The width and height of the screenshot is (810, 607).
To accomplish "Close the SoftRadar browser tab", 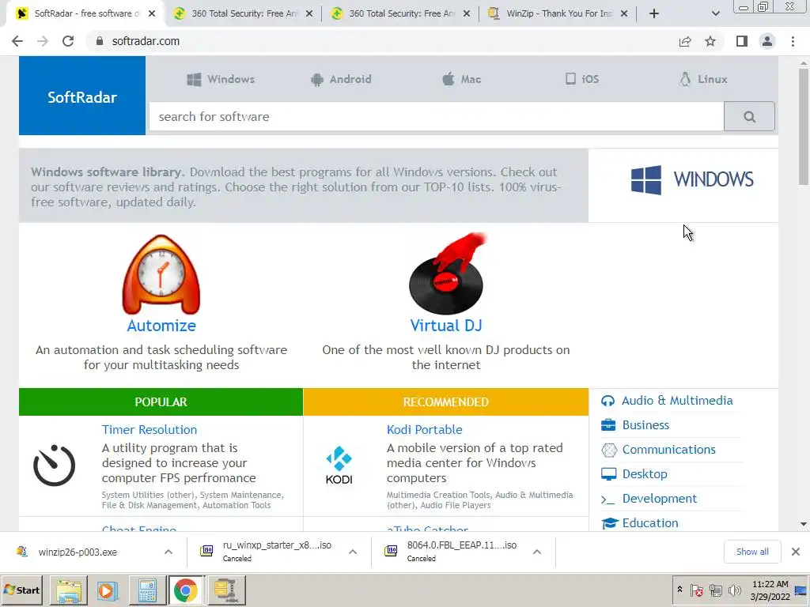I will click(152, 14).
